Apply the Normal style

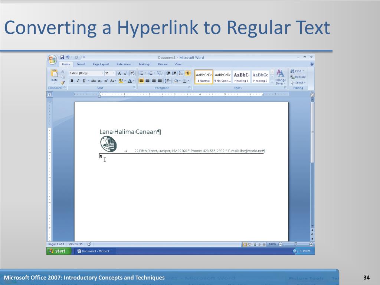204,77
